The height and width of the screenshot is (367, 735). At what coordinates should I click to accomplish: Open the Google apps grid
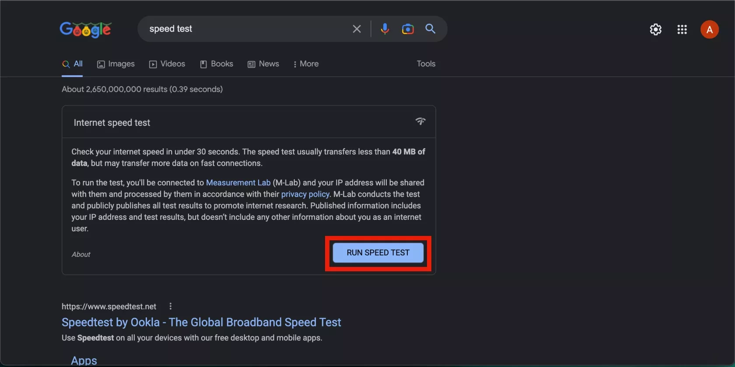tap(682, 29)
